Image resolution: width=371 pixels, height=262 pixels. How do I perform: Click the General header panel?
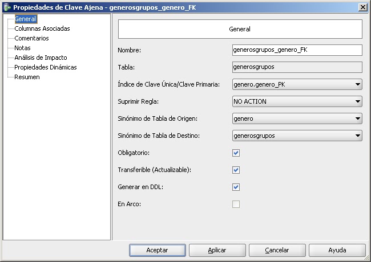click(240, 29)
